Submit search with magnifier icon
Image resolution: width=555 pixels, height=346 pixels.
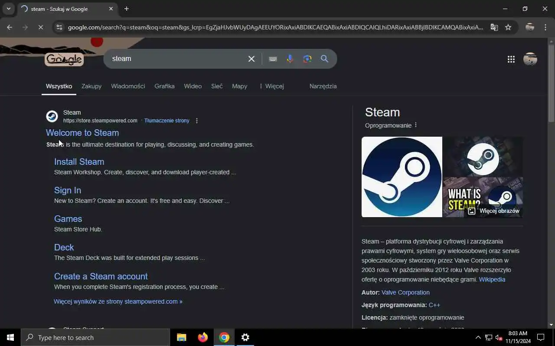324,59
